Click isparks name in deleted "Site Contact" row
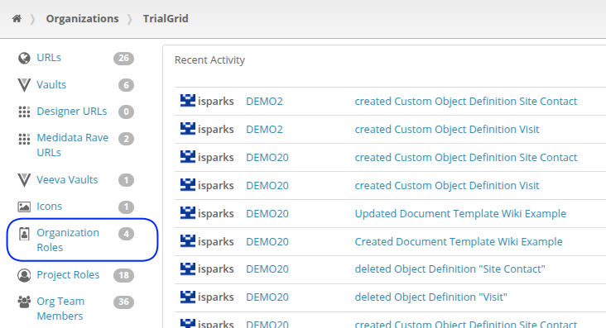This screenshot has width=606, height=328. [x=215, y=269]
